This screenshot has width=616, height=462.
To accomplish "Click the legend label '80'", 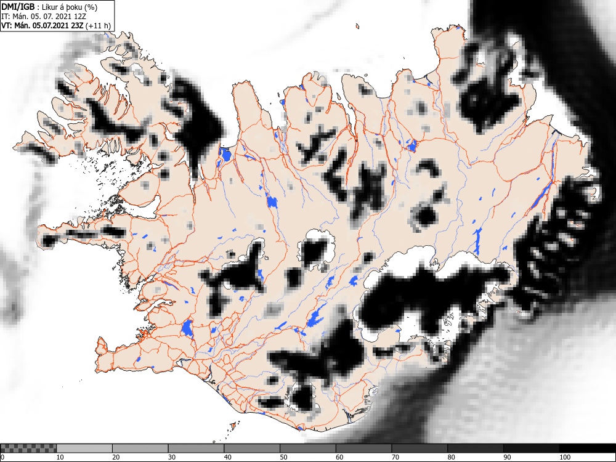I will pyautogui.click(x=451, y=457).
